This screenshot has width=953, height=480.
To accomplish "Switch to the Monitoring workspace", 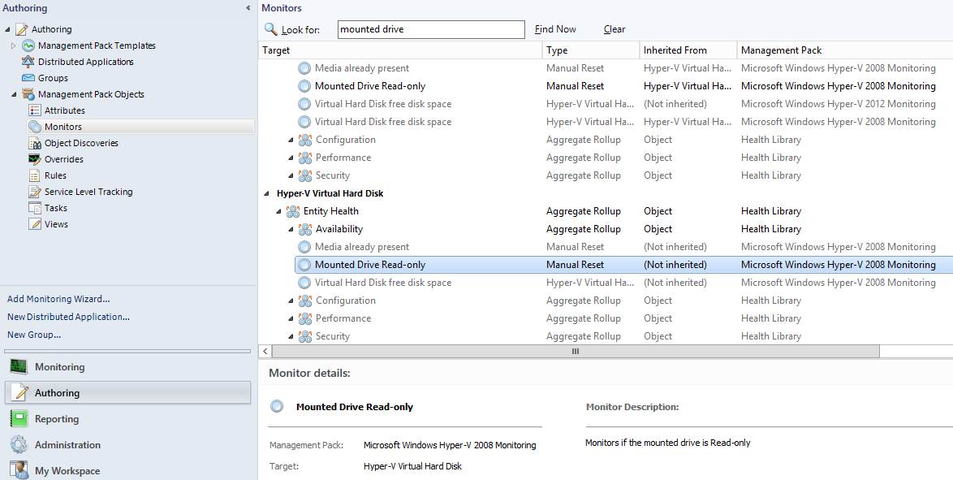I will tap(127, 367).
